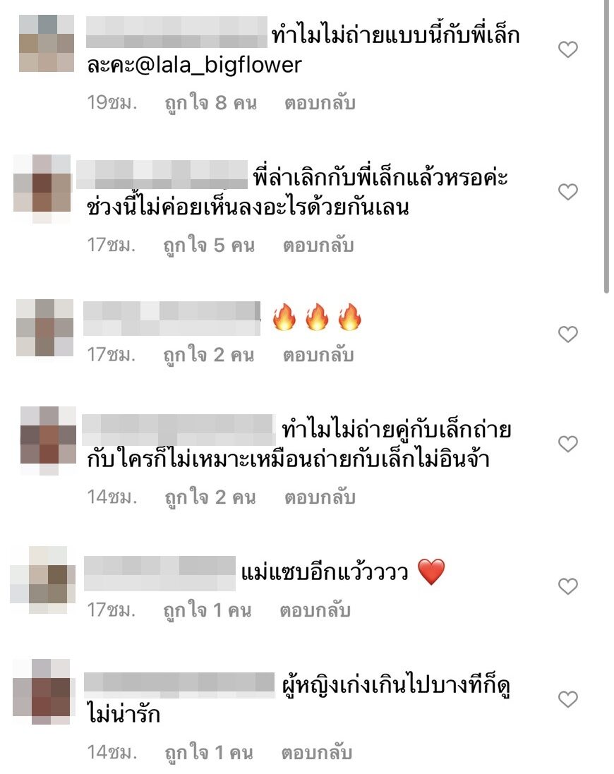Reply to the แม่แซบอีกแว้ววว comment
This screenshot has height=774, width=614.
click(x=315, y=610)
